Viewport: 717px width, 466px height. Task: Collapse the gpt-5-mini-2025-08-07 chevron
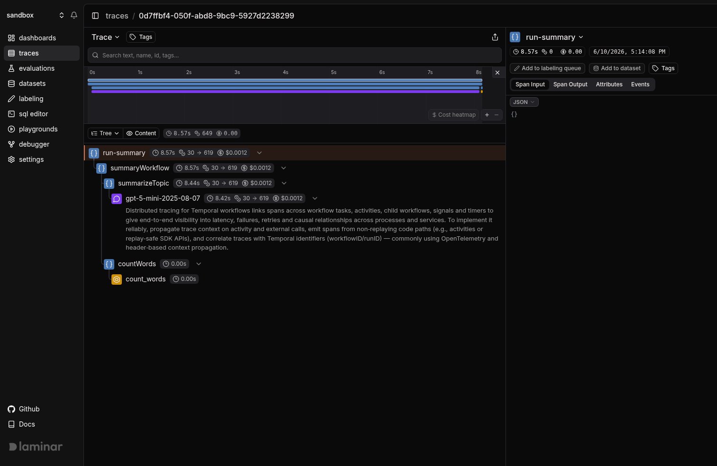click(x=315, y=198)
